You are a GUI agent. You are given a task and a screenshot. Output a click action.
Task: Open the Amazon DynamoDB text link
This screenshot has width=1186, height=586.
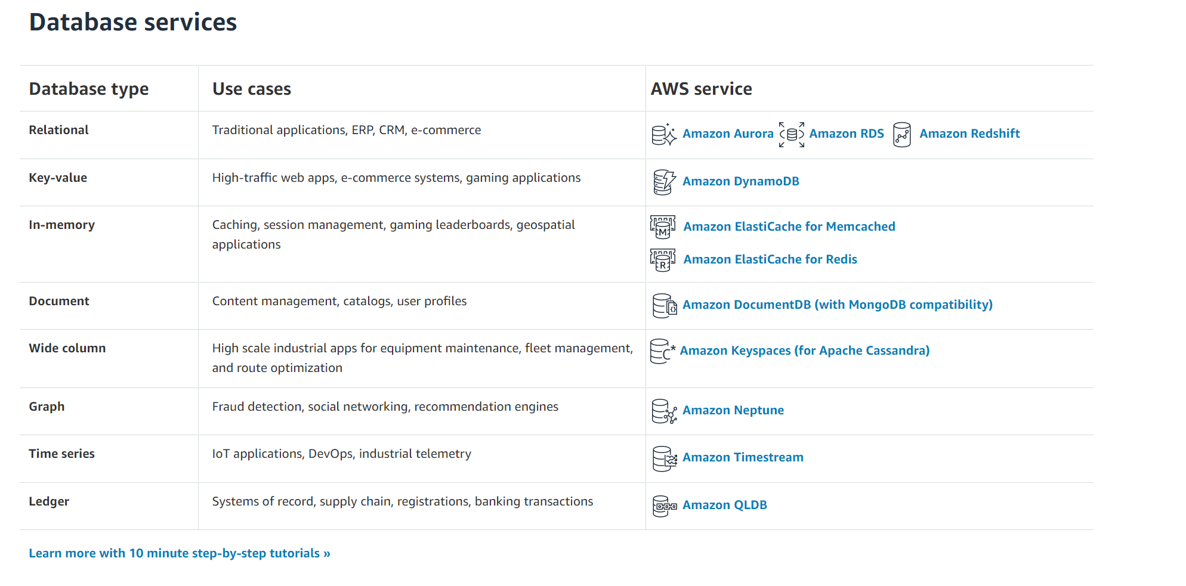(740, 181)
